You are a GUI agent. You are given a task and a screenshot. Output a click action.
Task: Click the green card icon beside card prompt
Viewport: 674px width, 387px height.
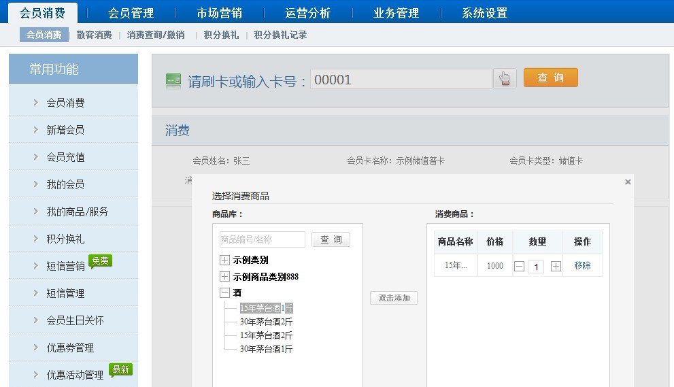(x=173, y=80)
